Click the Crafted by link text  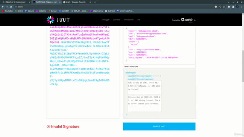click(x=176, y=20)
